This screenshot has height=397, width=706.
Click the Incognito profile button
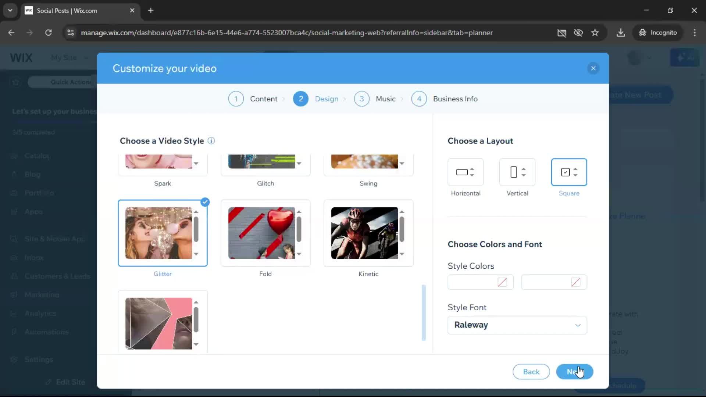coord(658,33)
